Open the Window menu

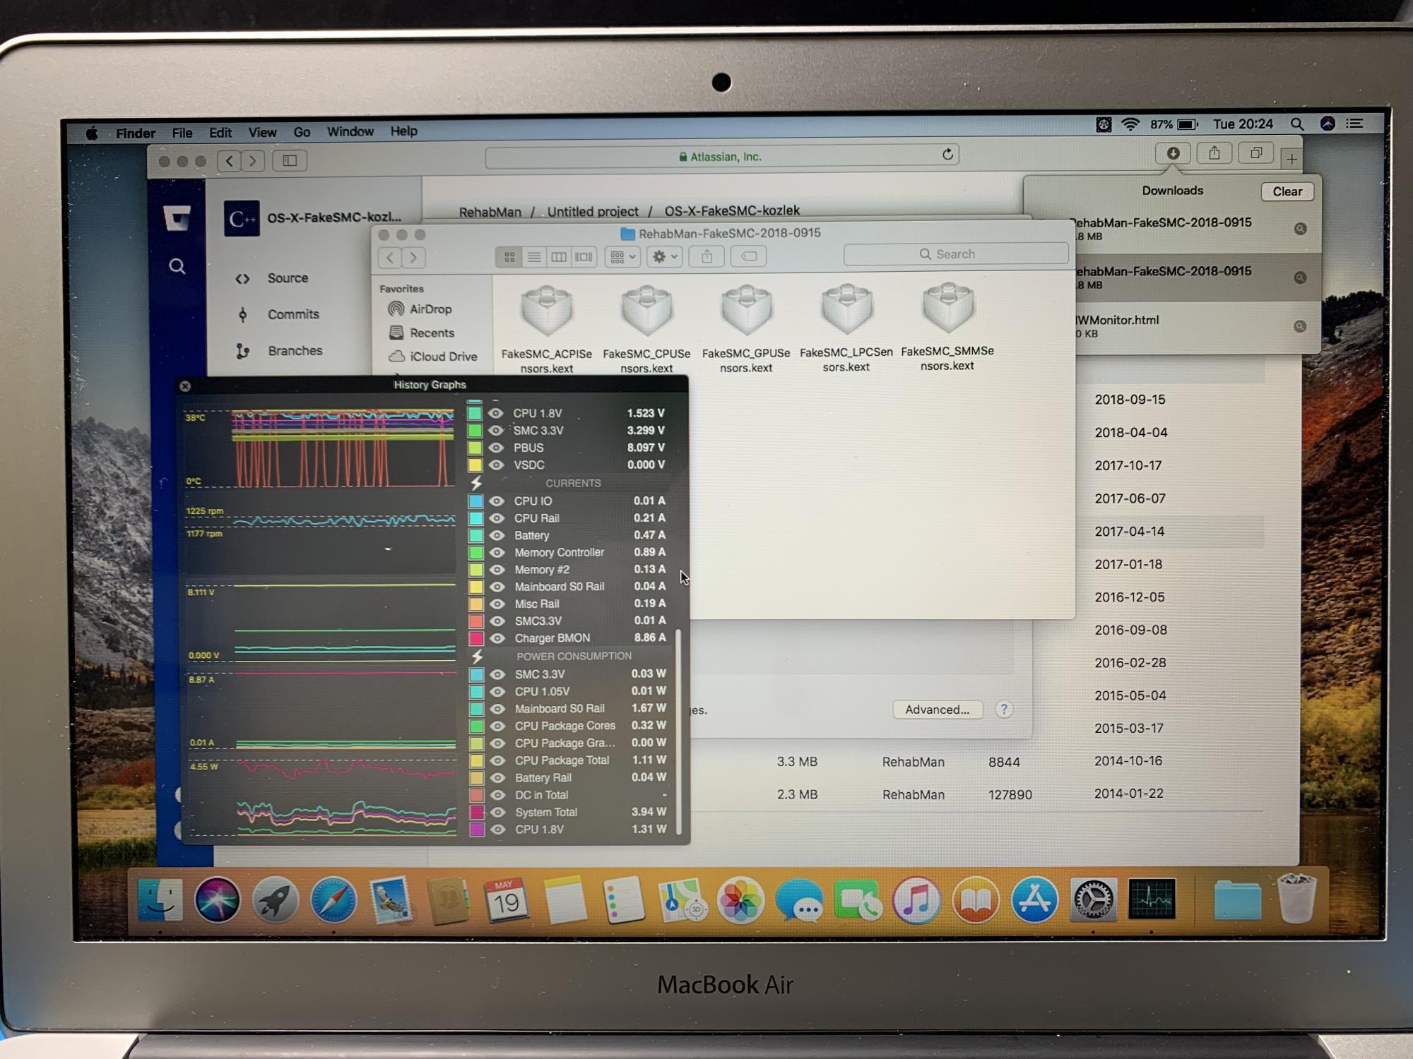click(350, 132)
